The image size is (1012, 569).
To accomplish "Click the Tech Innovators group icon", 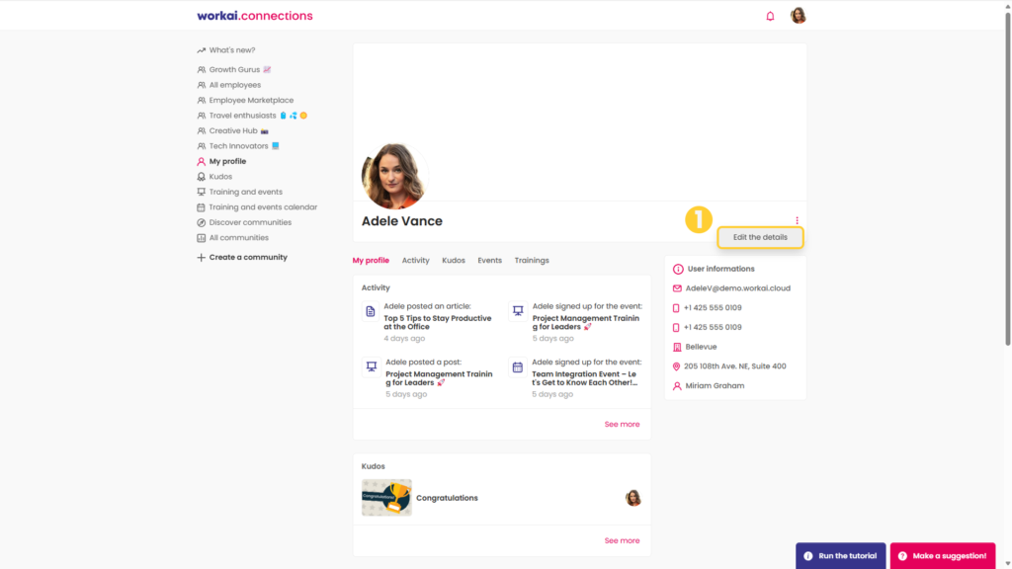I will tap(202, 146).
